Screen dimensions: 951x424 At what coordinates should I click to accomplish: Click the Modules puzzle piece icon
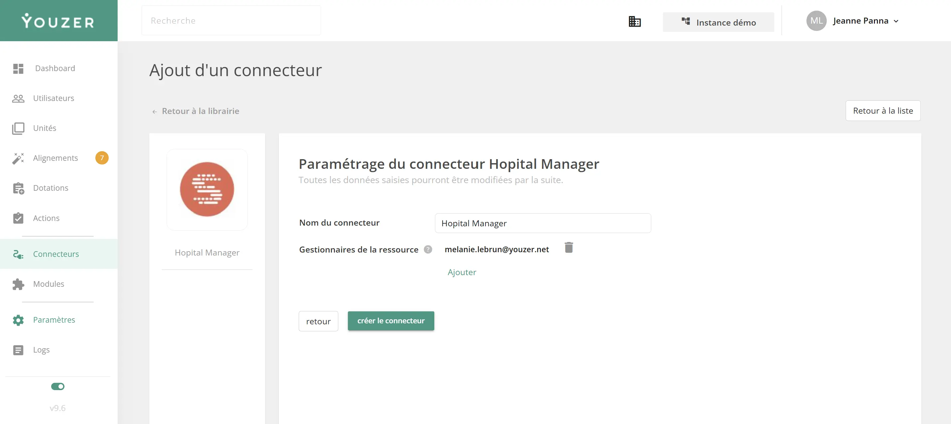coord(18,284)
